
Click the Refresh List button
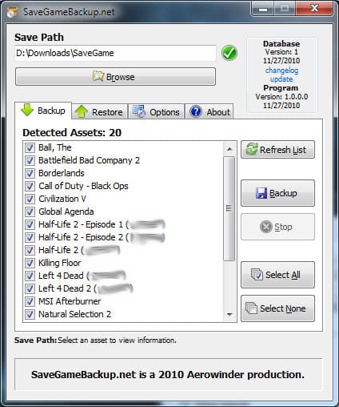pyautogui.click(x=277, y=150)
